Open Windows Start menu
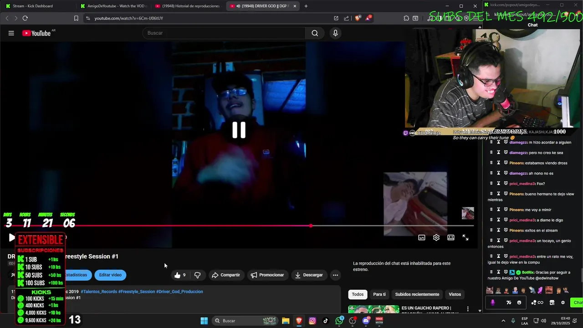 (204, 321)
